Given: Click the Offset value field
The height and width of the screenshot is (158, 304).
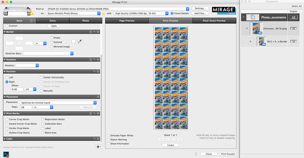Looking at the screenshot, I should pos(17,89).
